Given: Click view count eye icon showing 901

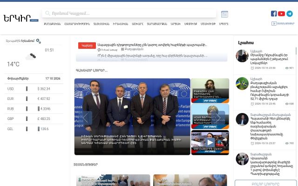Looking at the screenshot, I should coord(287,68).
